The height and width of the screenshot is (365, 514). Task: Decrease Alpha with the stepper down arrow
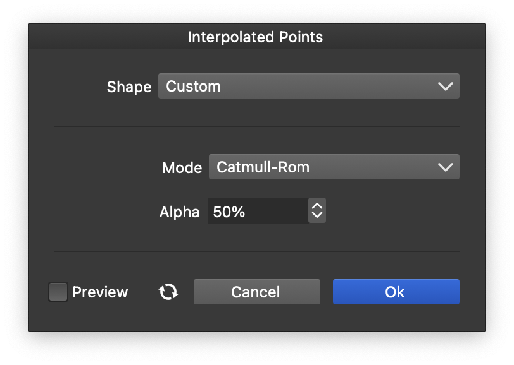pyautogui.click(x=317, y=217)
